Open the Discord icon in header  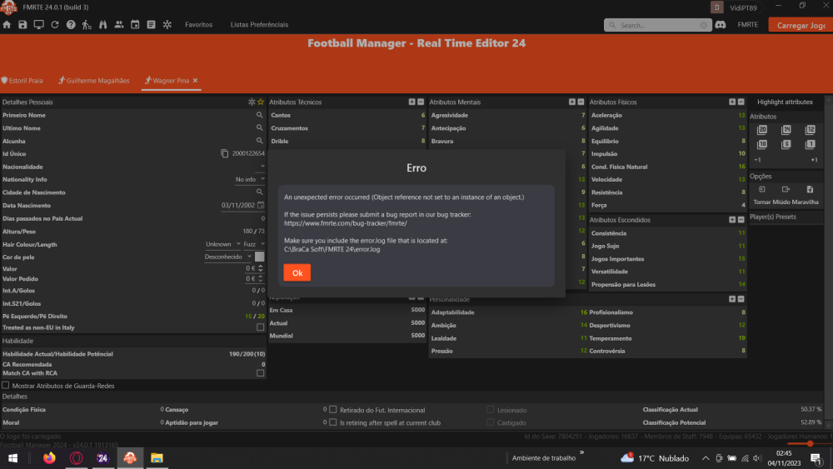pyautogui.click(x=721, y=24)
